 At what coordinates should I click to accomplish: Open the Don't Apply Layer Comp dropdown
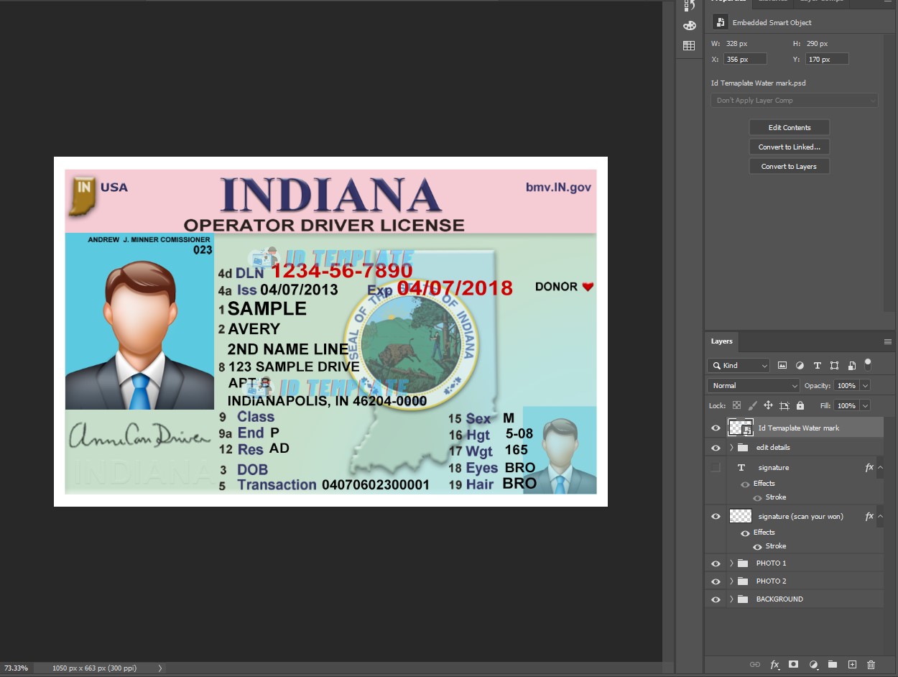tap(795, 101)
